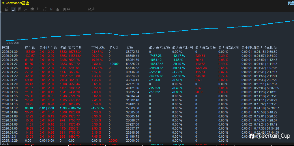This screenshot has width=294, height=146.
Task: Click holding time ending 50:07:35
Action: click(x=260, y=88)
